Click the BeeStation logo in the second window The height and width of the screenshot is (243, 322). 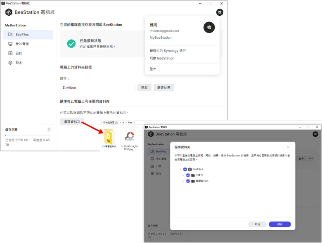pyautogui.click(x=151, y=134)
